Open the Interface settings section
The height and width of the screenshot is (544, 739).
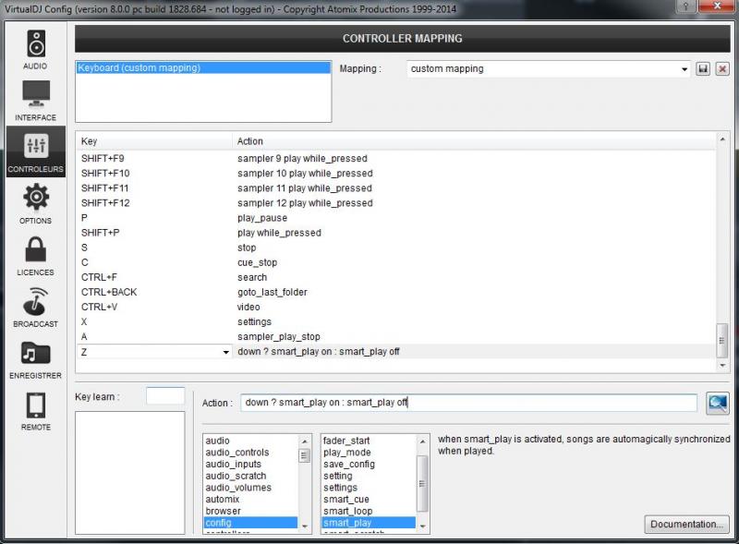(x=35, y=101)
